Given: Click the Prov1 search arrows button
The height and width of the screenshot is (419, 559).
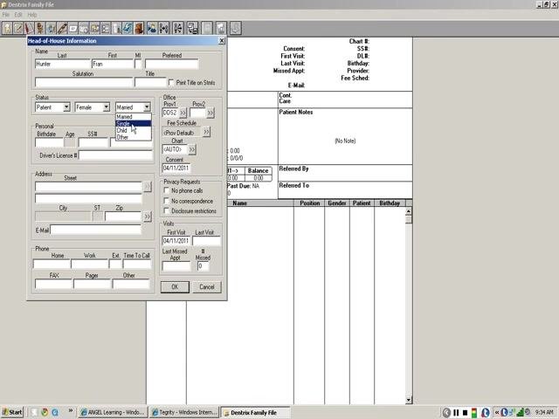Looking at the screenshot, I should pos(183,113).
